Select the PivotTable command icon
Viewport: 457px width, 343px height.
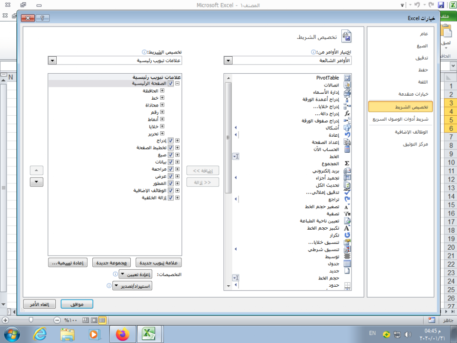347,78
